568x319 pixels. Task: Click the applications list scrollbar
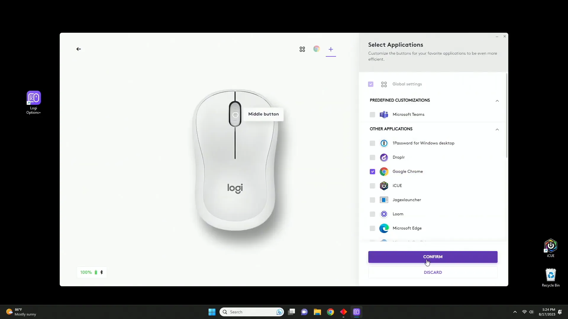click(x=506, y=115)
